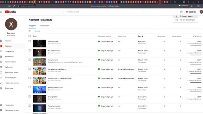Click the filter funnel icon

point(29,31)
